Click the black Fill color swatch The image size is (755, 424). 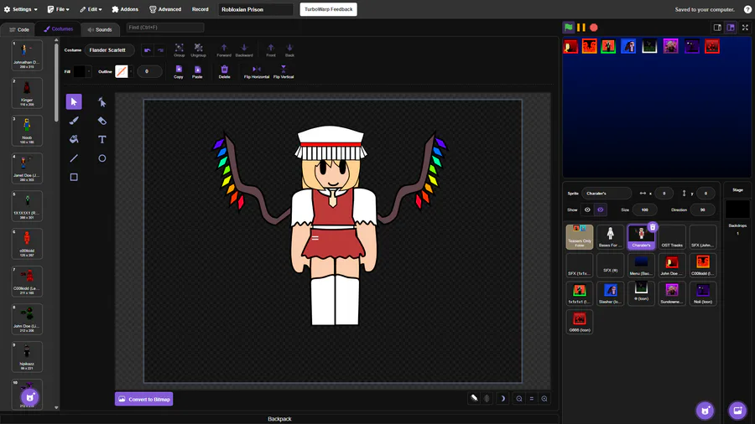pyautogui.click(x=80, y=71)
